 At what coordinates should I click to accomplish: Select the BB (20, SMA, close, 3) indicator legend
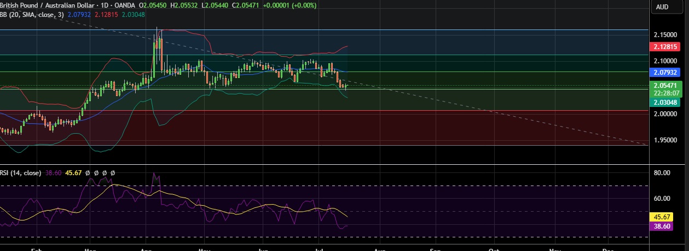point(32,14)
